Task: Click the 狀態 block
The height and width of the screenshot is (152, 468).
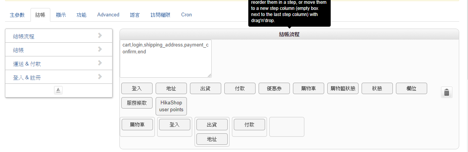Action: tap(377, 88)
